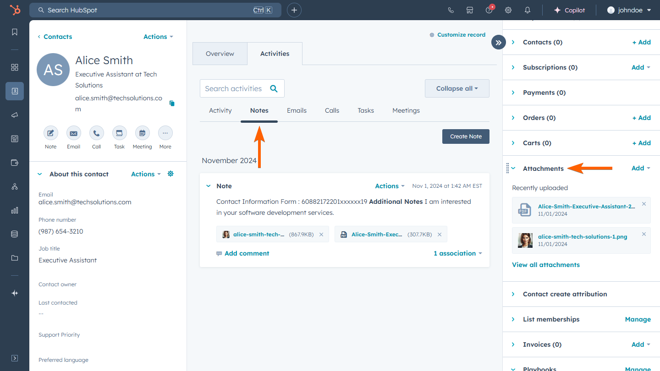Expand the Payments (0) section
660x371 pixels.
513,93
